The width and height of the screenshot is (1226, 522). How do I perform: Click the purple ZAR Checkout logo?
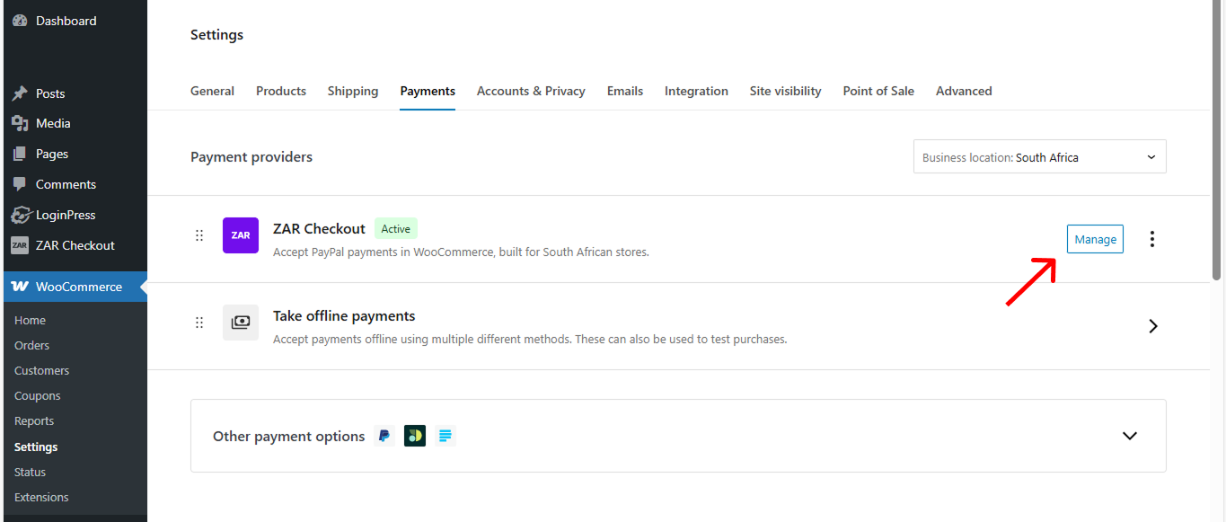[241, 235]
